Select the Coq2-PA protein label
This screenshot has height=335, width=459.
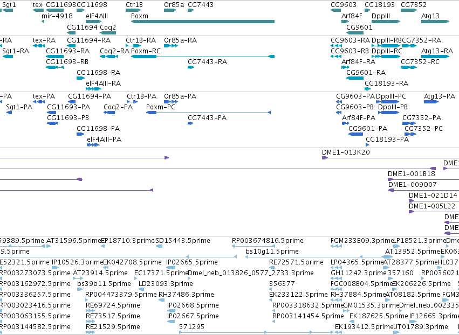tap(118, 107)
